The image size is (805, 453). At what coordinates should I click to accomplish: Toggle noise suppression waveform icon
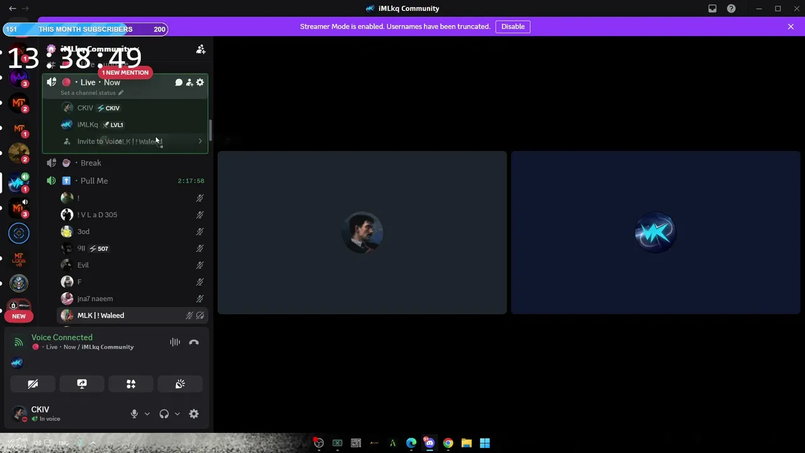click(x=175, y=342)
